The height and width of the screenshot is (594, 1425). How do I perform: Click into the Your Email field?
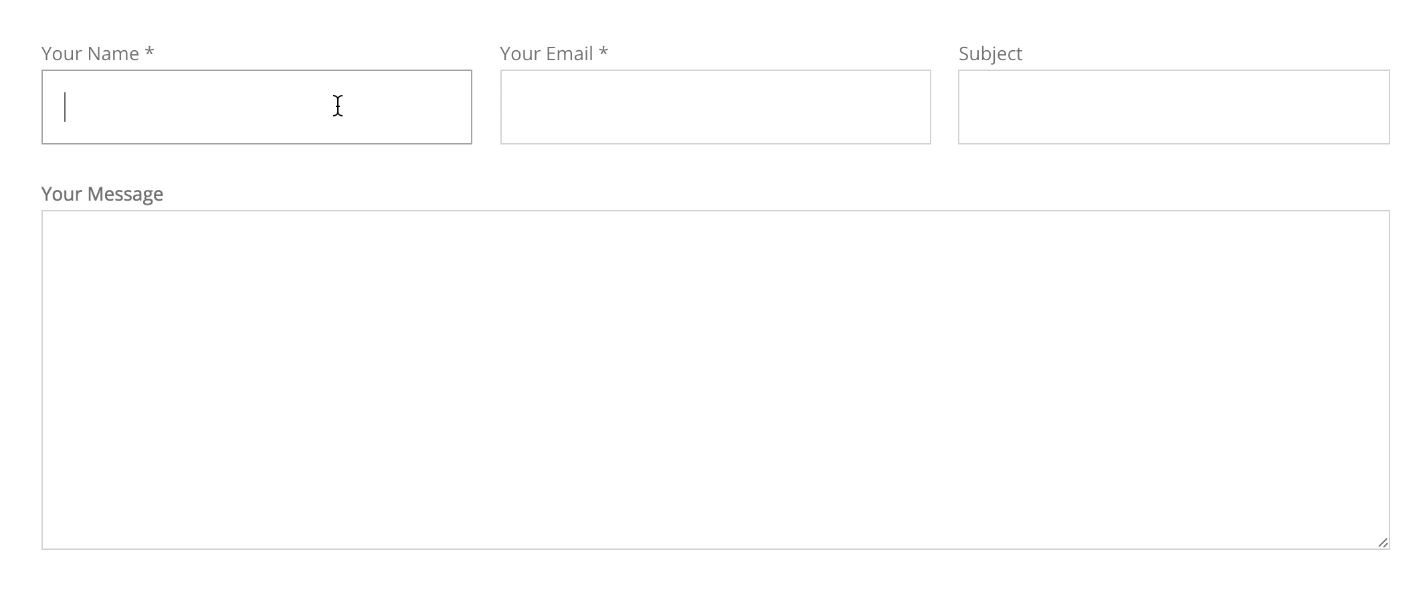pos(715,107)
